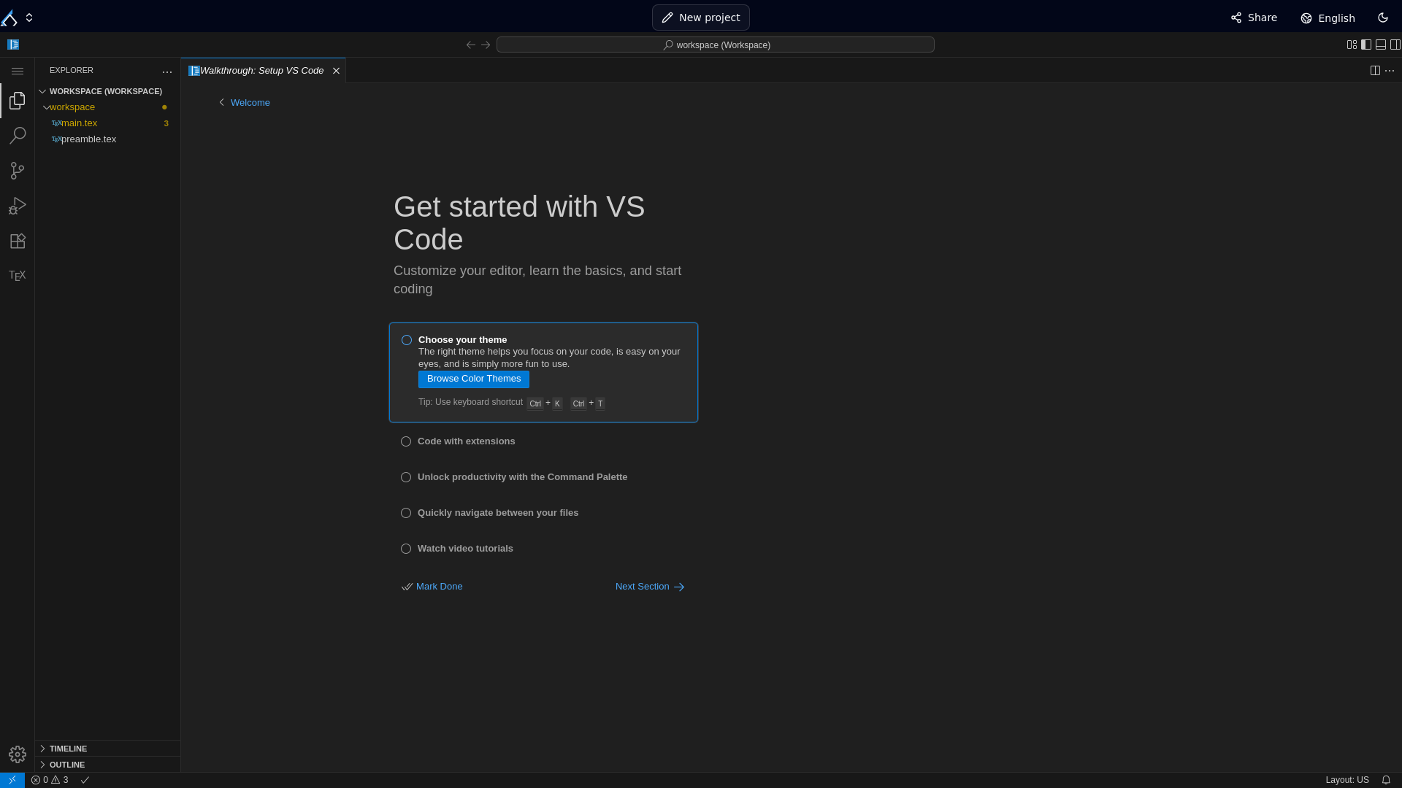Collapse WORKSPACE (WORKSPACE) section
The height and width of the screenshot is (788, 1402).
coord(107,91)
